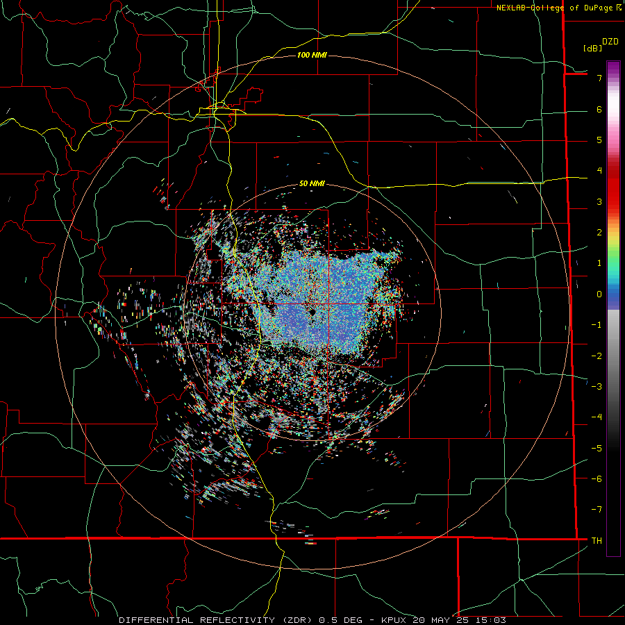This screenshot has width=625, height=625.
Task: Click the Differential Reflectivity KPUX caption text
Action: click(312, 620)
